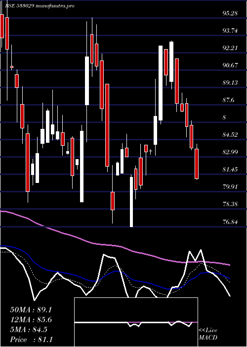The image size is (247, 347).
Task: Click the 82.99 price axis label
Action: coord(230,152)
